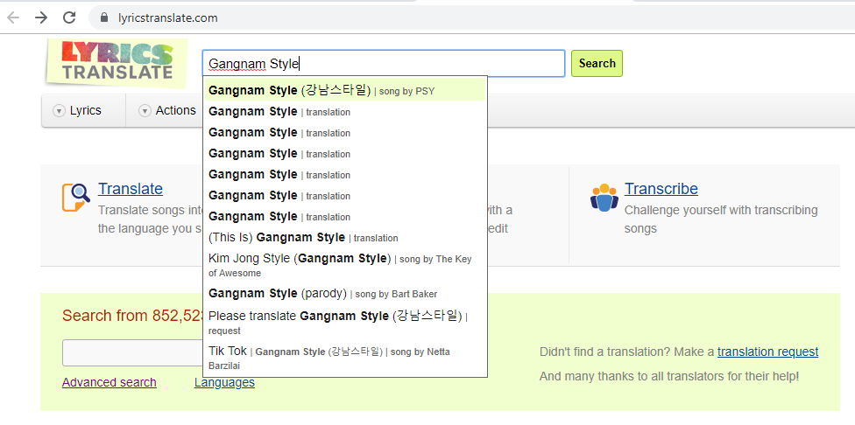Click the Transcribe people icon

coord(604,197)
